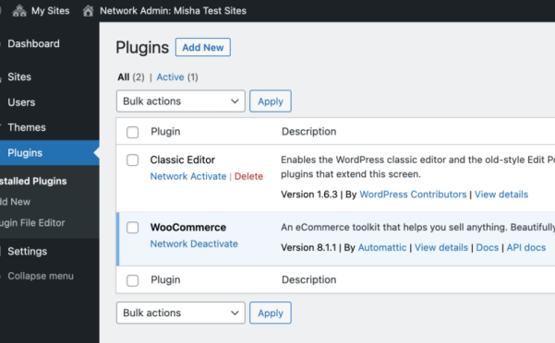
Task: Tick the WooCommerce plugin checkbox
Action: point(132,228)
